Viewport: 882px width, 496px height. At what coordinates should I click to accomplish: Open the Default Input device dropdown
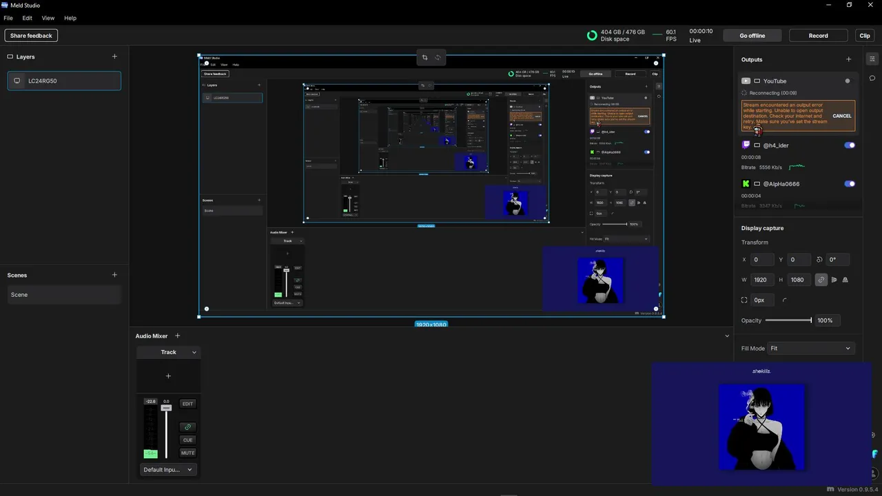point(168,470)
